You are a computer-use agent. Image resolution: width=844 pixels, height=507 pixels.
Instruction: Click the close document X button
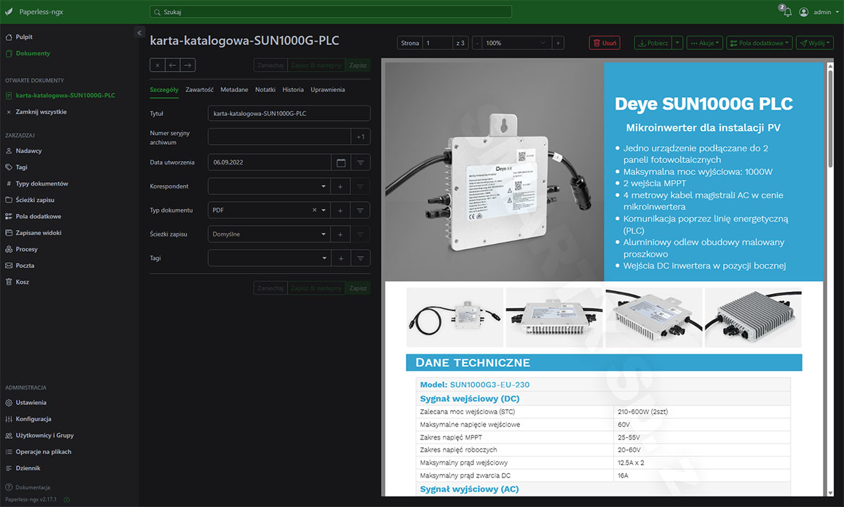(158, 65)
